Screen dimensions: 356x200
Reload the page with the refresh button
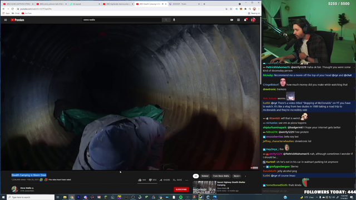[x=12, y=9]
